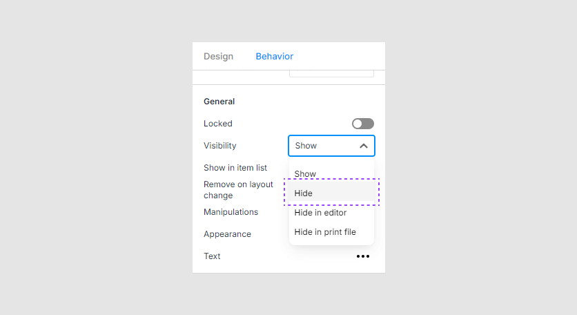Click the Visibility dropdown chevron arrow

(x=364, y=146)
